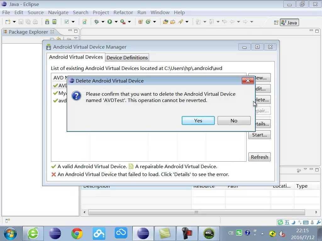The width and height of the screenshot is (322, 241).
Task: Click the Save All toolbar icon
Action: coord(28,22)
